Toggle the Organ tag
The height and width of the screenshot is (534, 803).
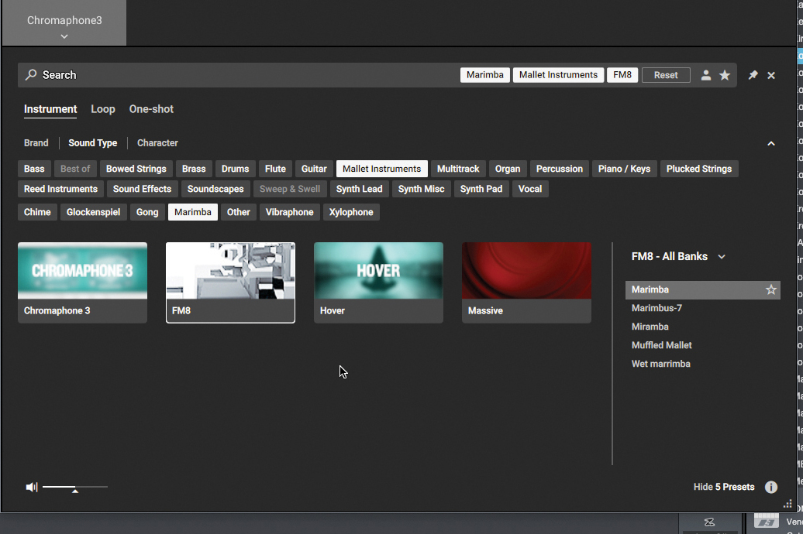click(508, 169)
